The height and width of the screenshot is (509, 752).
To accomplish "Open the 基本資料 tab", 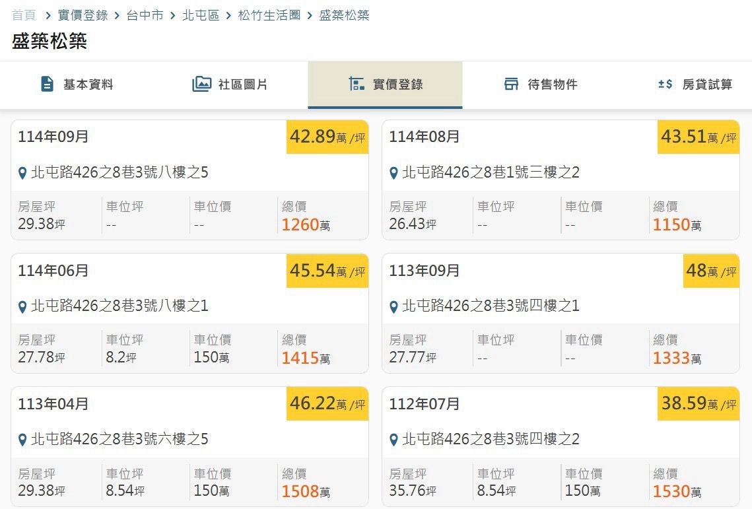I will point(88,85).
